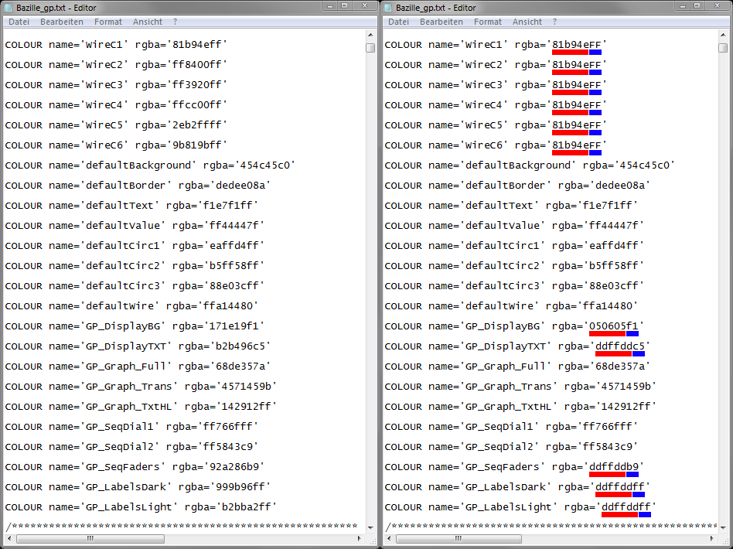This screenshot has width=733, height=549.
Task: Click the Notepad icon in the right window title bar
Action: (387, 8)
